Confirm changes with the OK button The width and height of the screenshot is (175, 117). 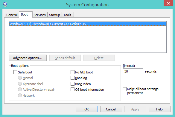pyautogui.click(x=87, y=109)
